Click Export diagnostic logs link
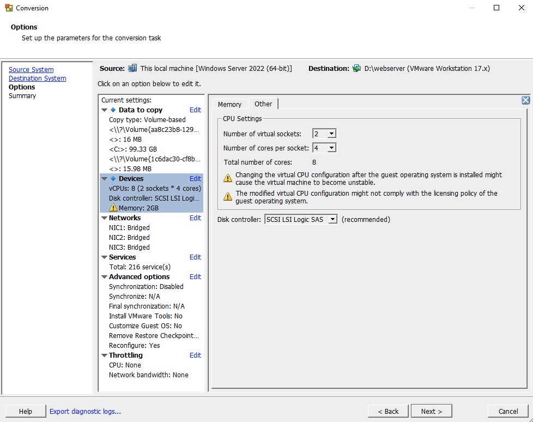533x422 pixels. (x=86, y=411)
